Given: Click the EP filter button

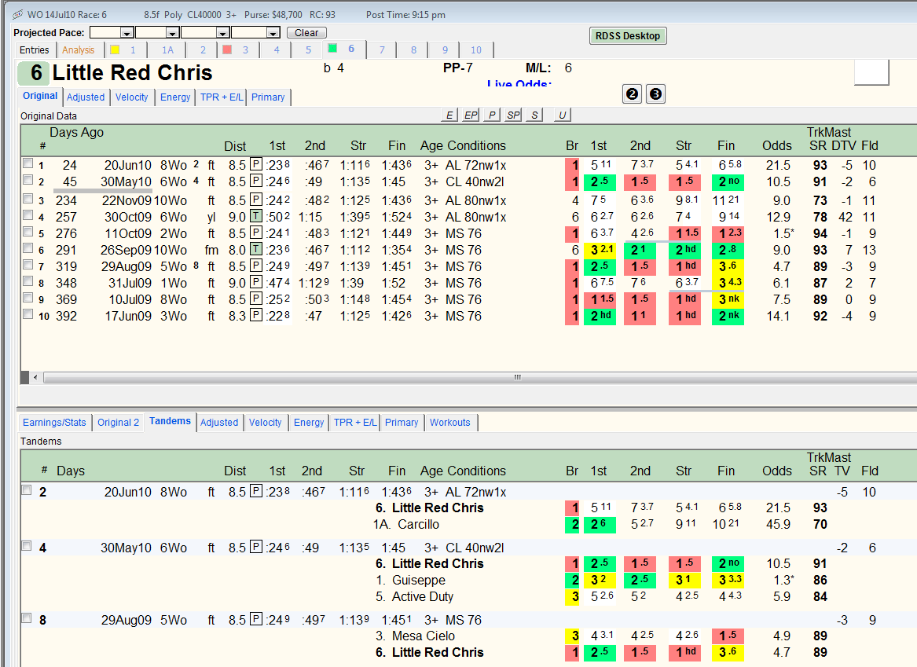Looking at the screenshot, I should [x=471, y=115].
